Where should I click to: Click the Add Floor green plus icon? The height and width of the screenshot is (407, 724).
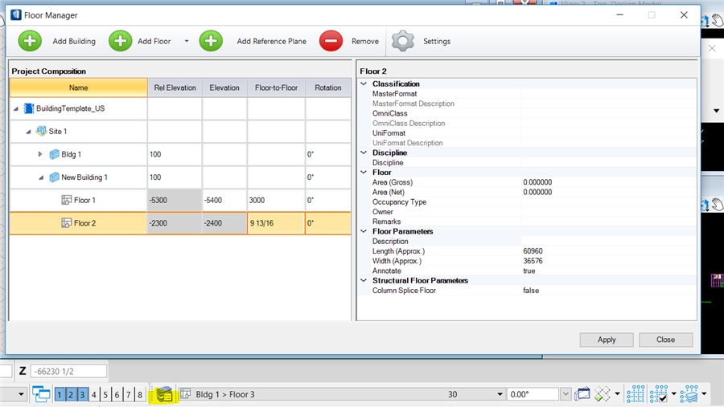tap(121, 41)
